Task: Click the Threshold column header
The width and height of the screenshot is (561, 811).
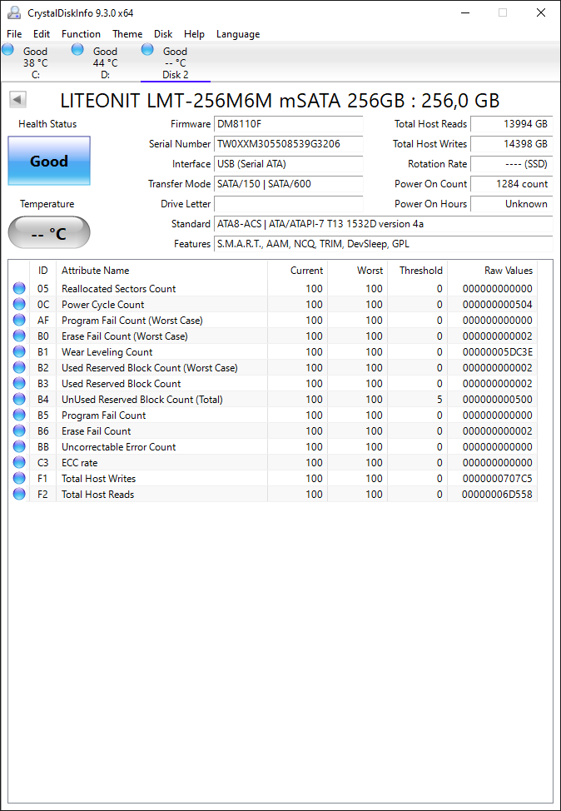Action: point(417,271)
